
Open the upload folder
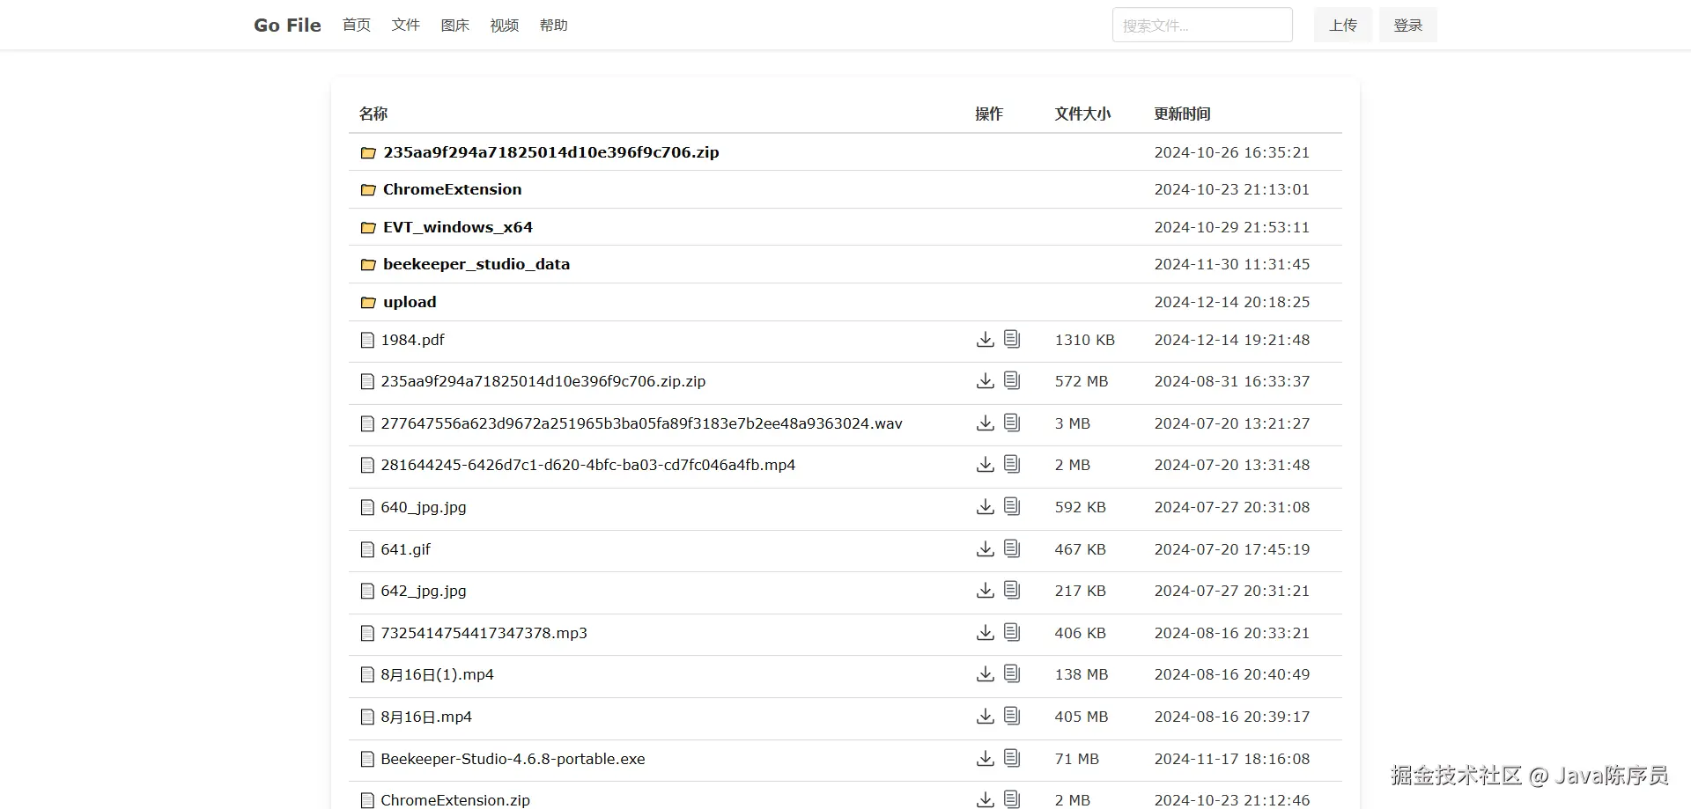click(x=410, y=302)
